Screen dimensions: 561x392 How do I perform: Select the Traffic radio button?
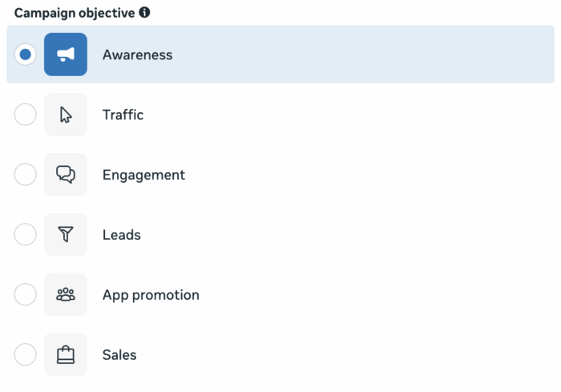(x=26, y=115)
